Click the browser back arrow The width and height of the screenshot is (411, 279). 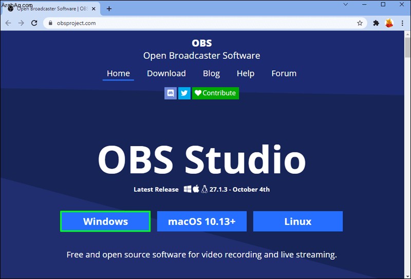[8, 23]
